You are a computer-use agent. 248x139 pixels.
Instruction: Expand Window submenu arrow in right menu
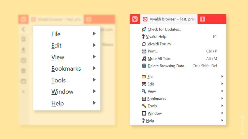coord(222,113)
